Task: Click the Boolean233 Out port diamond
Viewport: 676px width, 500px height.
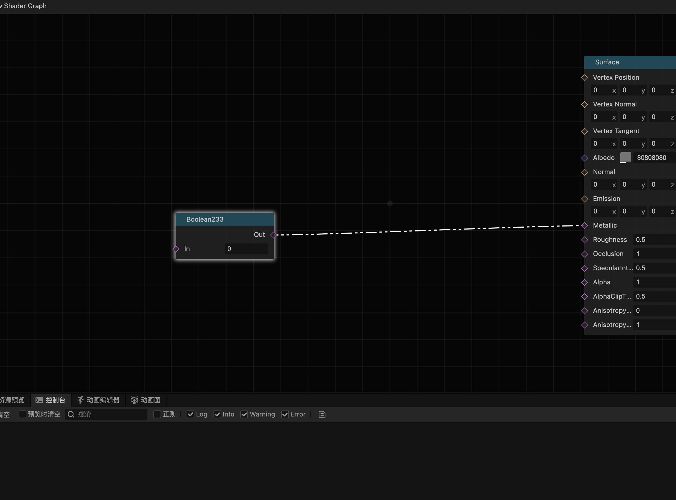Action: coord(273,235)
